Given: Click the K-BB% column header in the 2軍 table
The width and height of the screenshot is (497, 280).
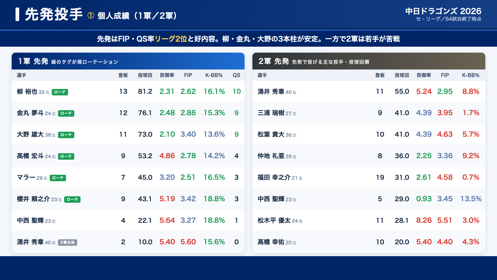Looking at the screenshot, I should point(471,75).
